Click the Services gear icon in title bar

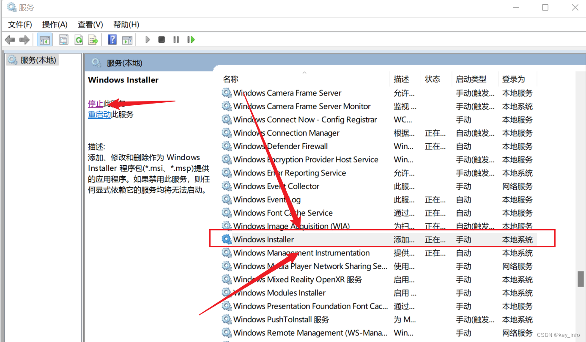tap(11, 7)
